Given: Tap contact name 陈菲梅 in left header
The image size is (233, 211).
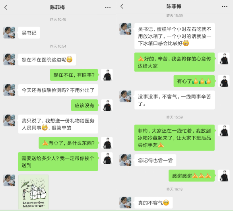Looking at the screenshot, I should coord(57,7).
